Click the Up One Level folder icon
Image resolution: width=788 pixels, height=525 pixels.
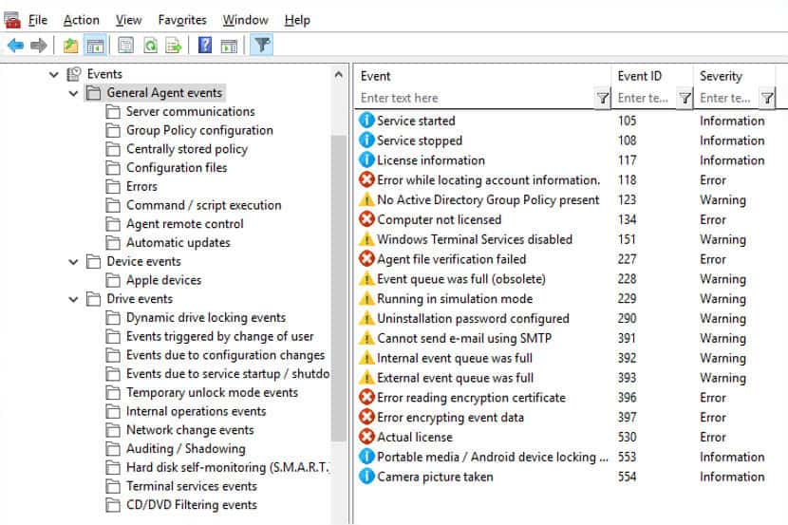click(70, 46)
